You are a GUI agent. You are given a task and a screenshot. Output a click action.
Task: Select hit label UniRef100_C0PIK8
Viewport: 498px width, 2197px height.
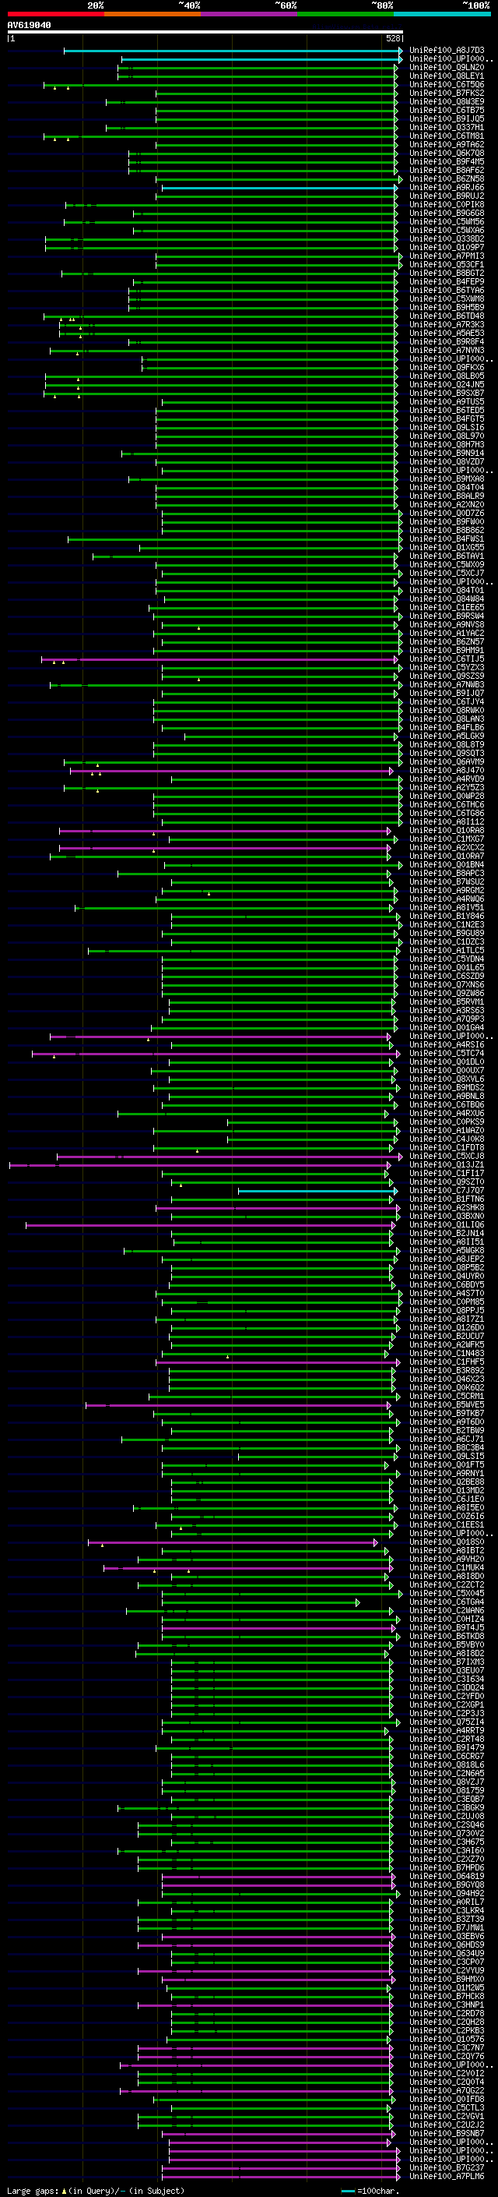[x=447, y=205]
